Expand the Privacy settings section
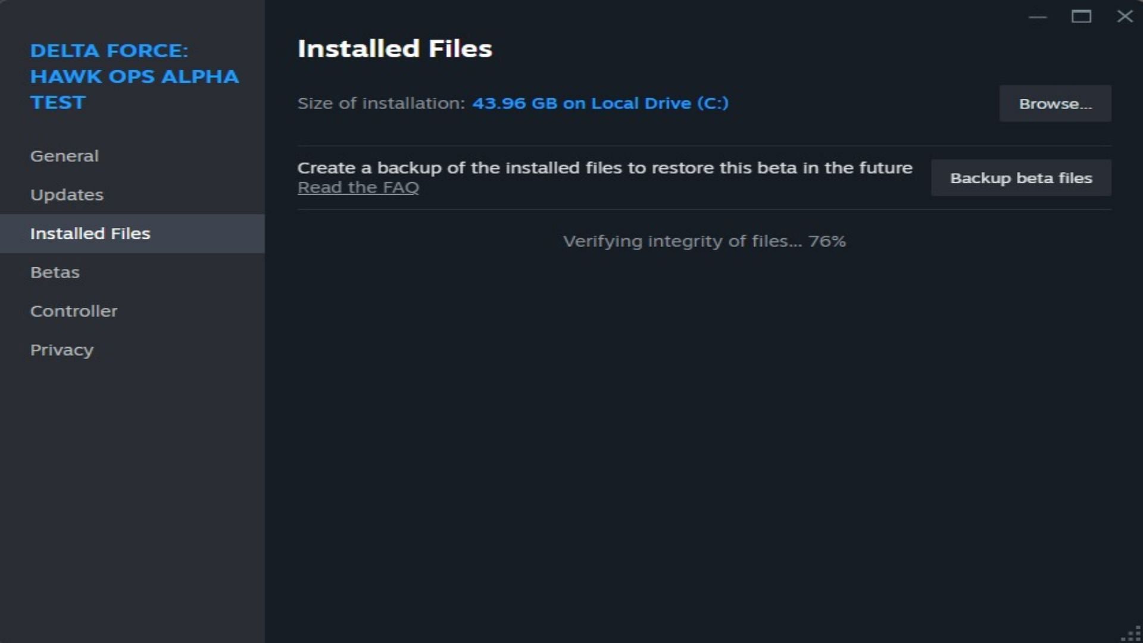The image size is (1143, 643). [x=61, y=348]
